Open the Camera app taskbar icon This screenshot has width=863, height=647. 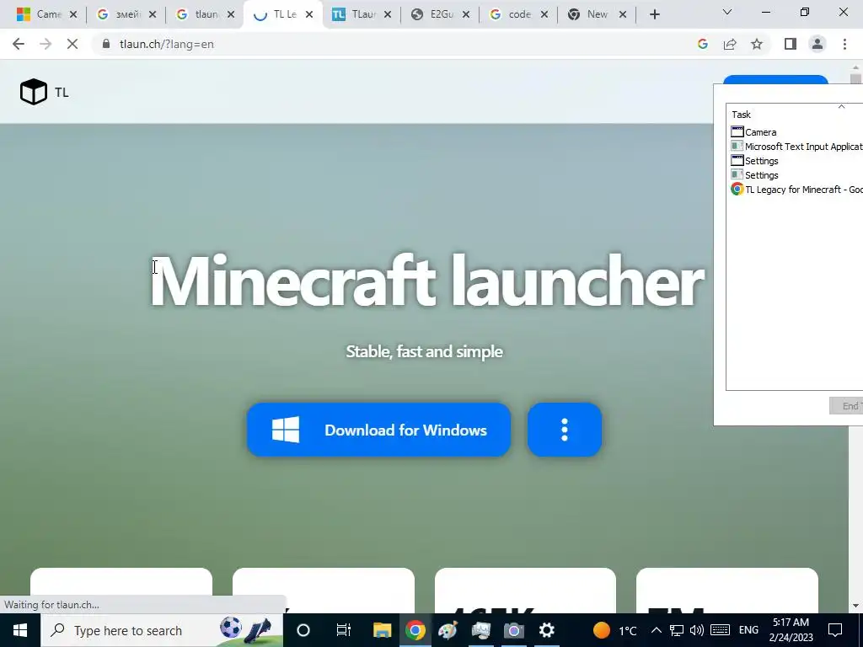tap(513, 630)
